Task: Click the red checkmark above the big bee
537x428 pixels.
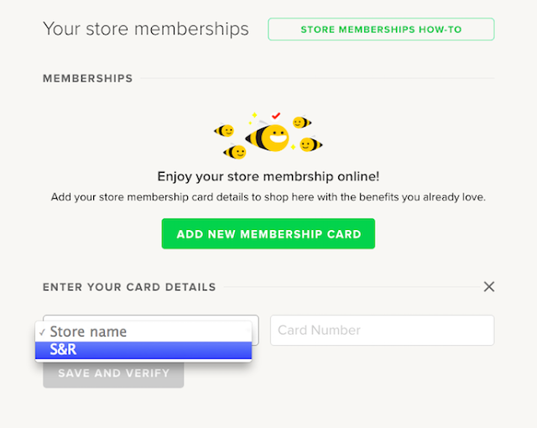Action: [276, 114]
